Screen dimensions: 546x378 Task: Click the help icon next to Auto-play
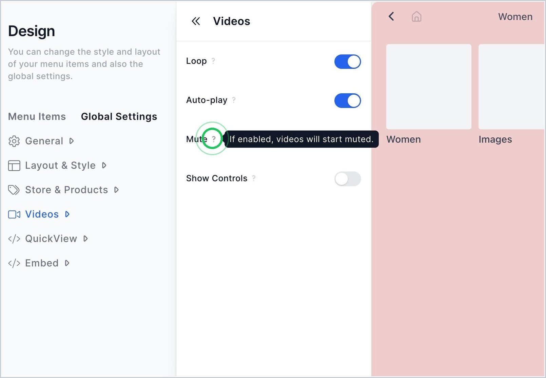(x=234, y=100)
